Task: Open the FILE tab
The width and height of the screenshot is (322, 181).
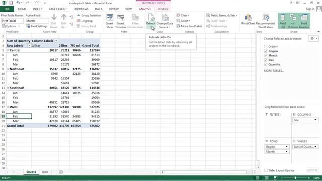Action: (x=7, y=9)
